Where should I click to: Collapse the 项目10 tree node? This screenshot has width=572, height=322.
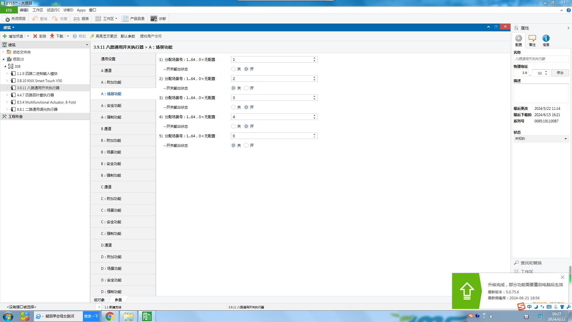point(4,59)
